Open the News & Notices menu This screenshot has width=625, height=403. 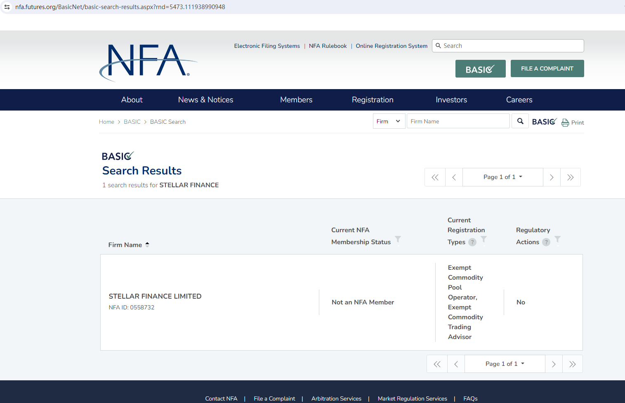tap(205, 100)
